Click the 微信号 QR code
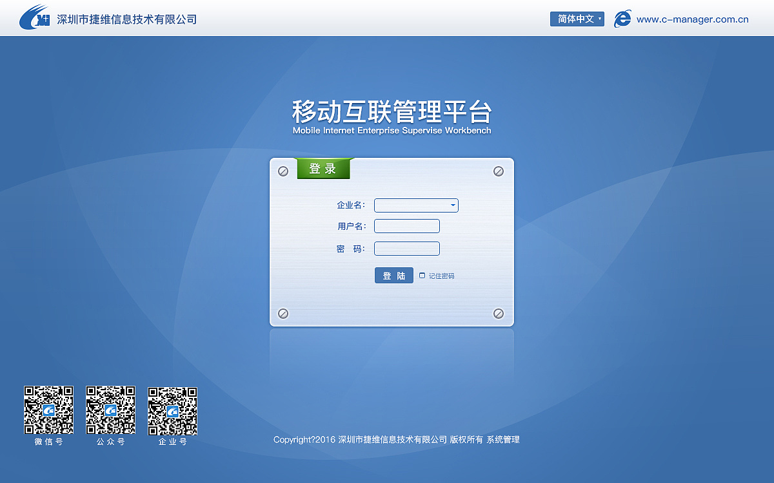 click(x=49, y=410)
